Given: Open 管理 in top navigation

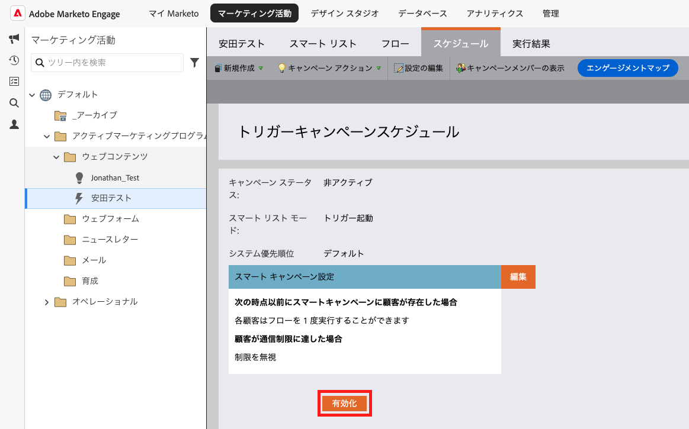Looking at the screenshot, I should [550, 14].
